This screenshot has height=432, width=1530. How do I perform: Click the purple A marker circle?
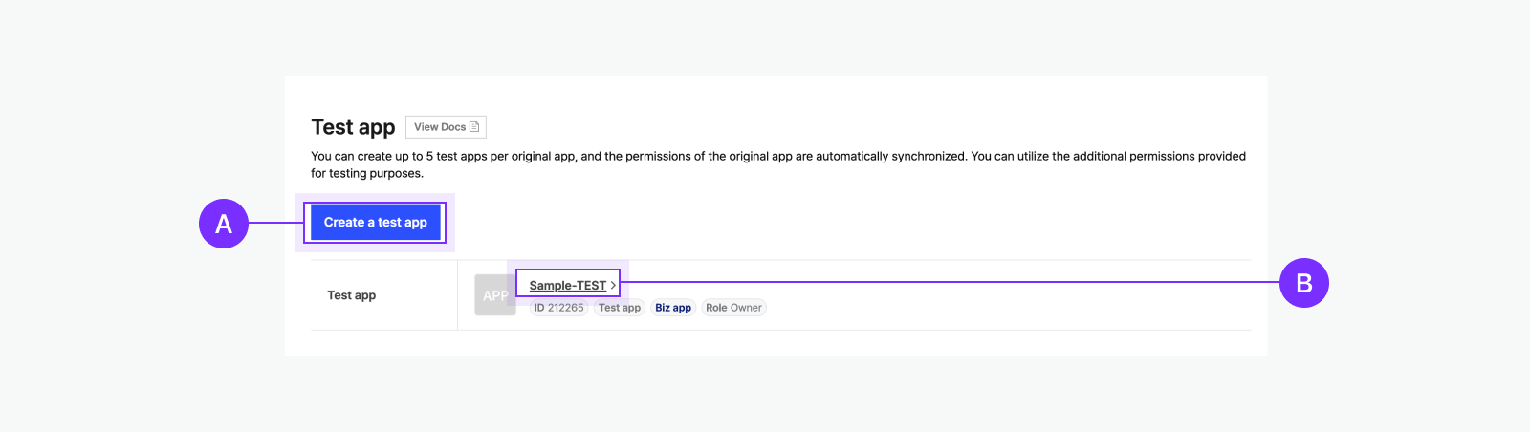224,224
